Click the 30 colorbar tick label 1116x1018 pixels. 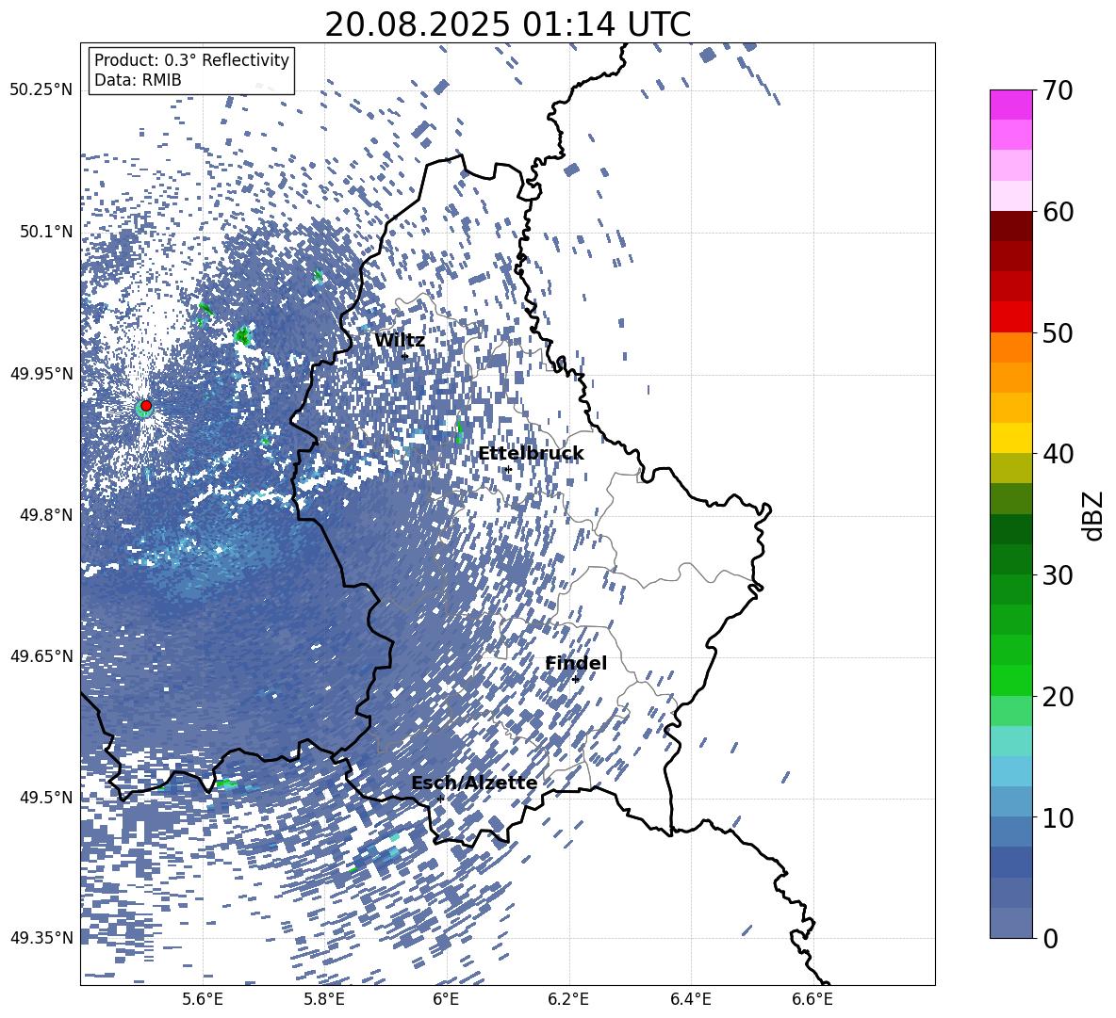[1058, 575]
